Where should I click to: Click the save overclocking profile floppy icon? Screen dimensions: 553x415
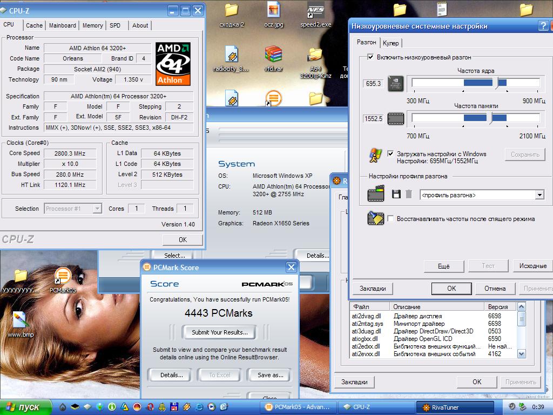point(396,194)
